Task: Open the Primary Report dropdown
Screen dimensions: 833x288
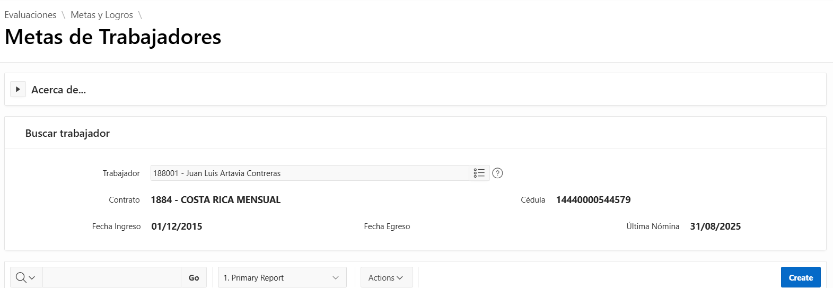Action: (282, 277)
